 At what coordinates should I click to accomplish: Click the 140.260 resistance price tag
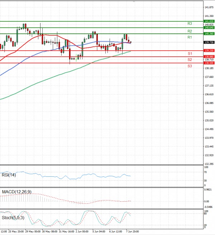[x=209, y=34]
